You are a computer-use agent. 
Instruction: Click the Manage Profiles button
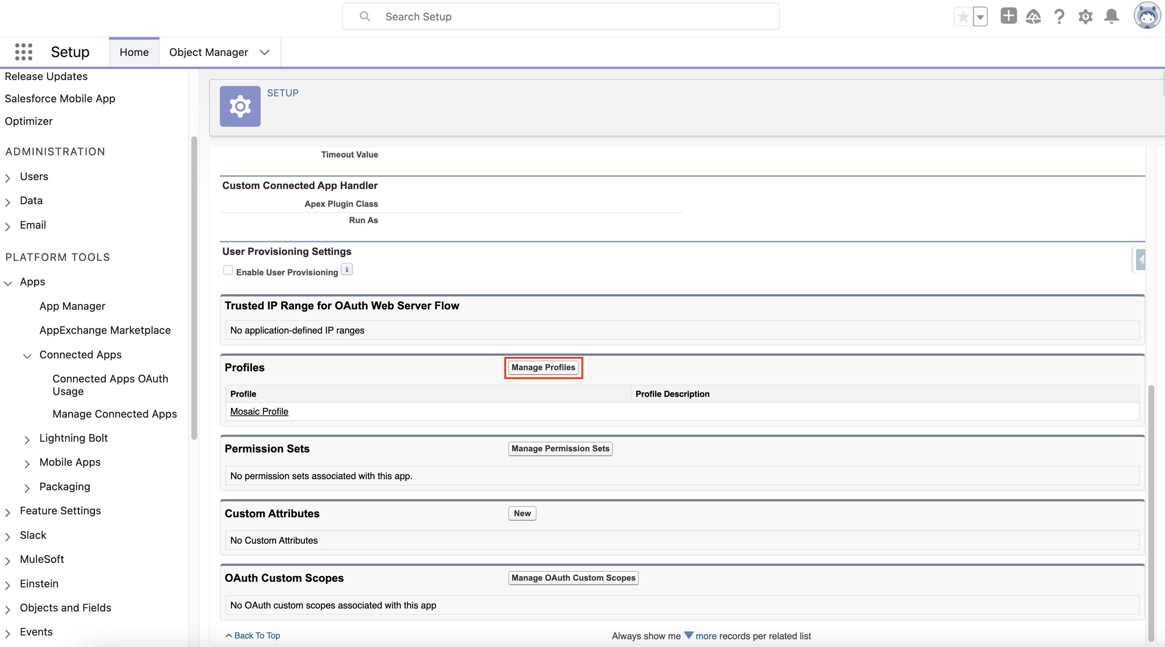543,367
